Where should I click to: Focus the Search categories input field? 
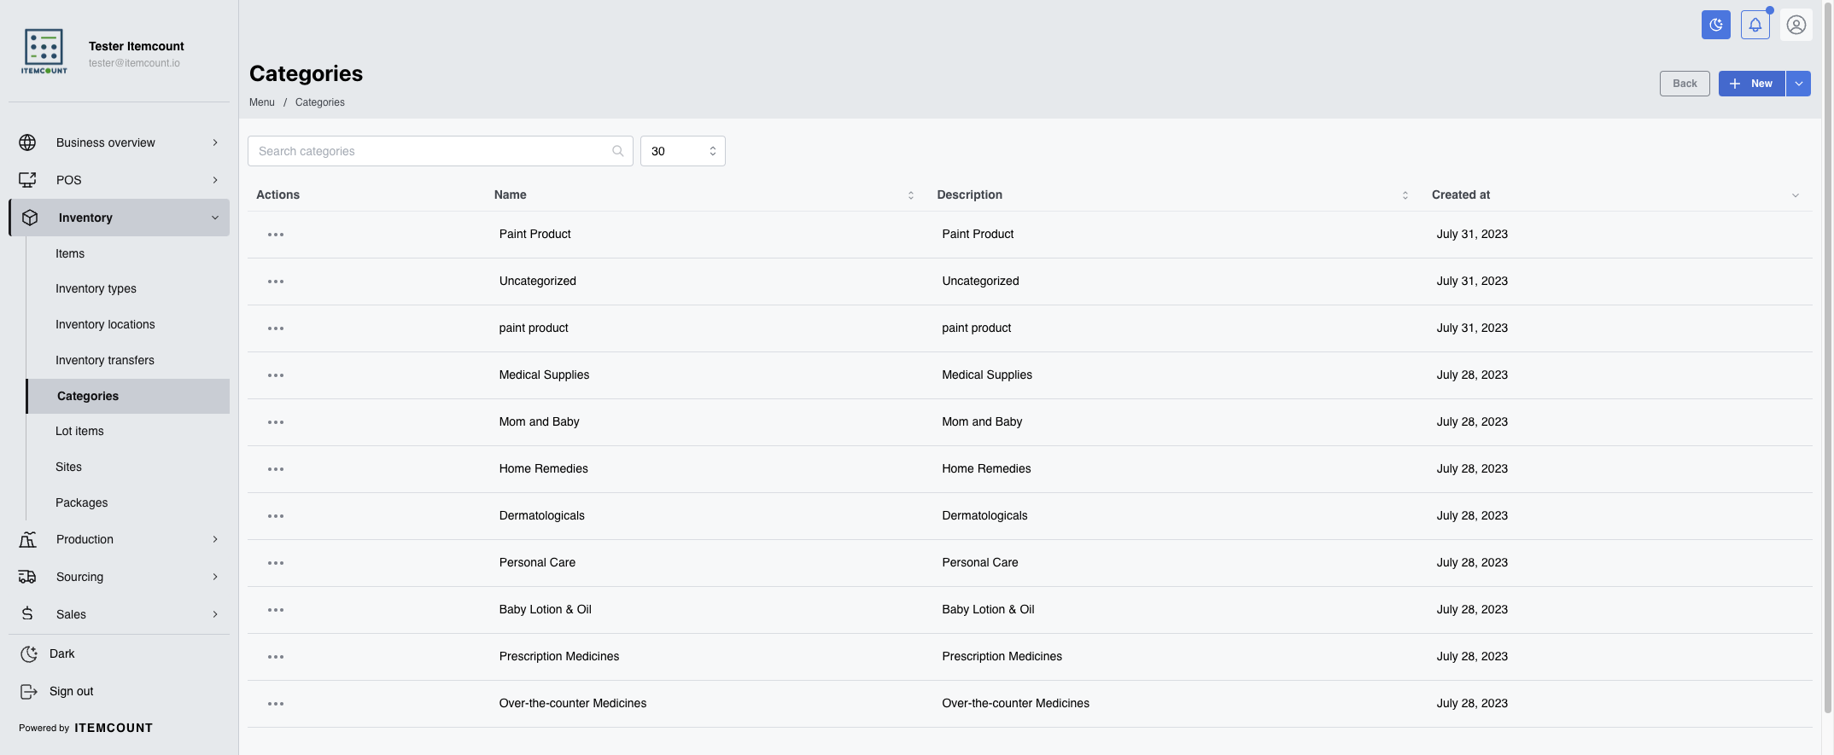441,151
